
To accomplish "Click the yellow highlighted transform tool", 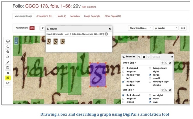I will pos(8,78).
